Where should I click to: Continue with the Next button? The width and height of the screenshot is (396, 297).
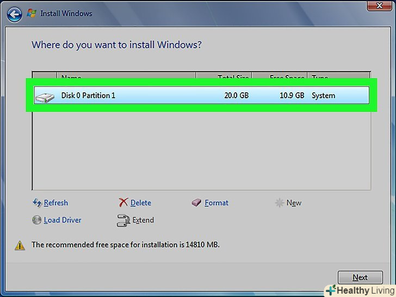360,277
